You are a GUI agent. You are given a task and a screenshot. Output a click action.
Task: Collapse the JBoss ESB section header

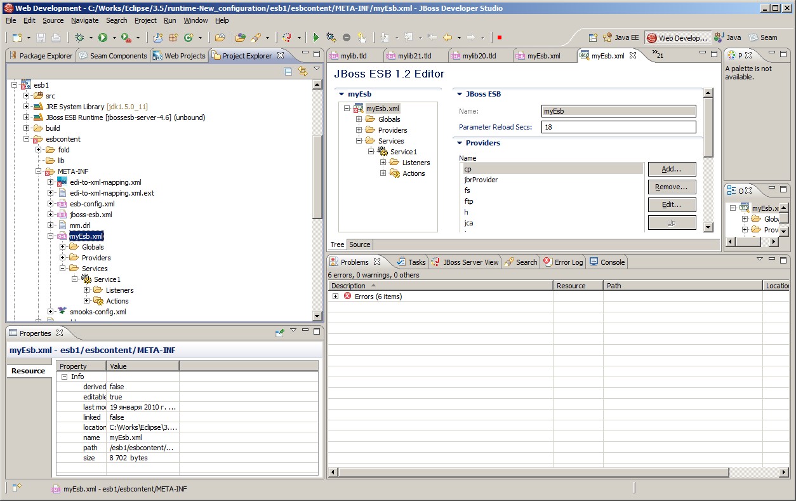coord(460,94)
